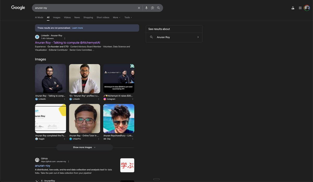The height and width of the screenshot is (182, 313).
Task: Click the github.com › anuran-roy URL text
Action: (x=53, y=161)
